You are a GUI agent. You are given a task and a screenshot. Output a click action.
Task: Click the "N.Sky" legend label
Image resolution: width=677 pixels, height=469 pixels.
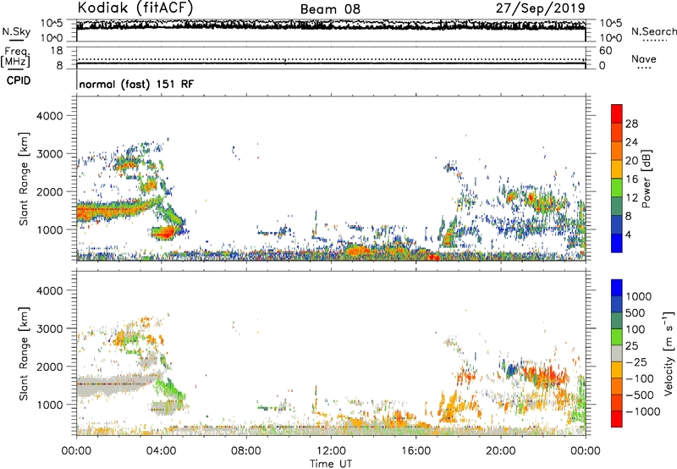16,31
